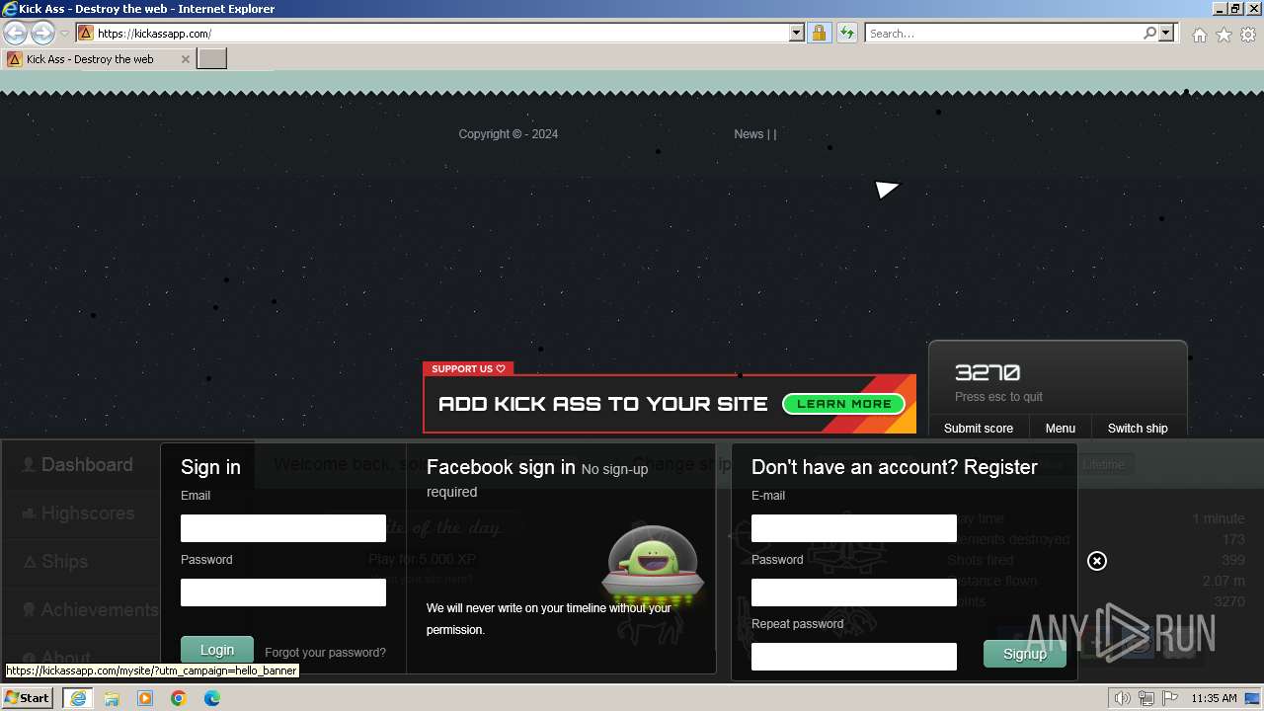Viewport: 1264px width, 711px height.
Task: Expand the address bar URL dropdown
Action: point(797,34)
